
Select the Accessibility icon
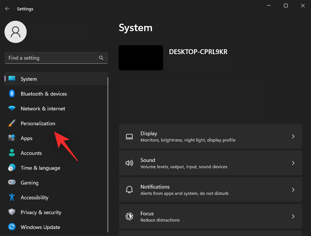[x=11, y=197]
